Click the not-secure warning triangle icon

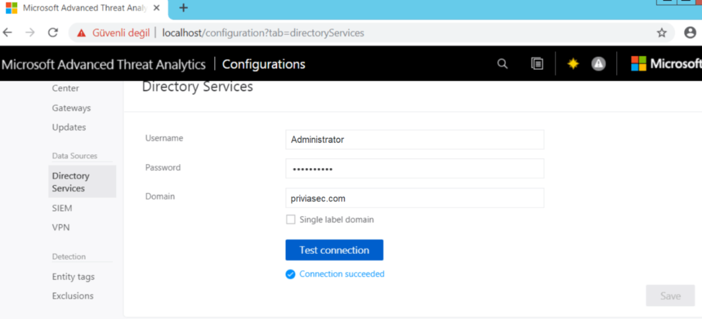81,33
